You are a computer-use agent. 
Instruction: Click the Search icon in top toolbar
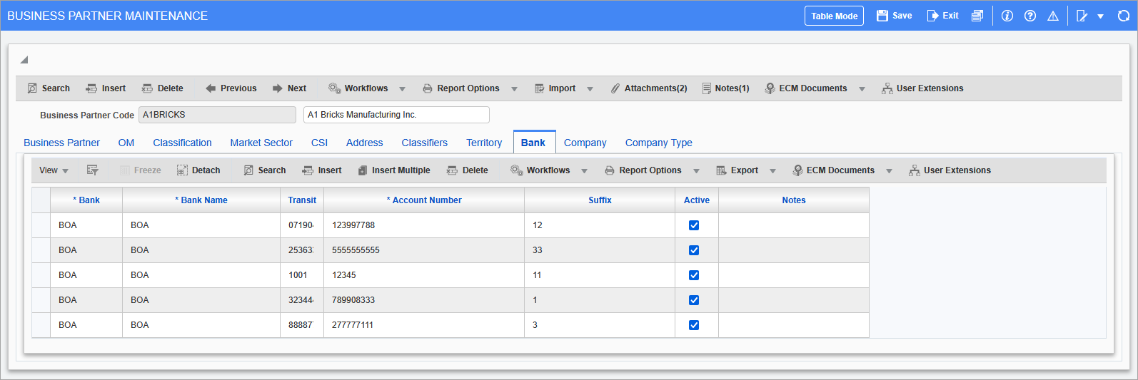[x=32, y=88]
